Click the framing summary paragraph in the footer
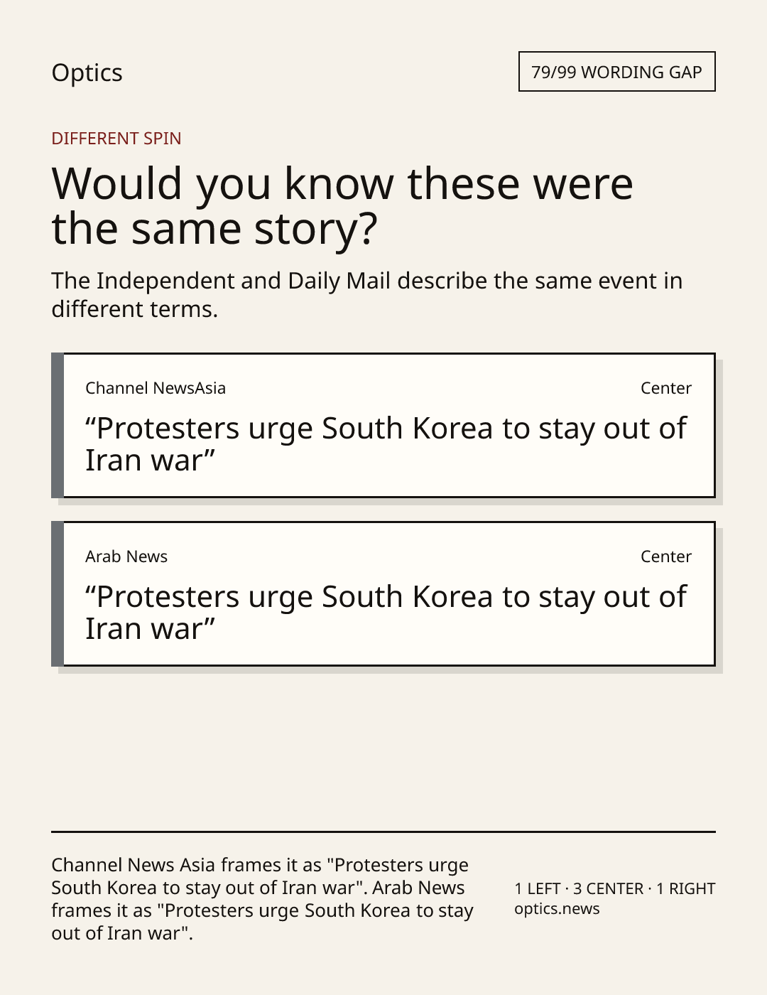767x995 pixels. click(263, 899)
